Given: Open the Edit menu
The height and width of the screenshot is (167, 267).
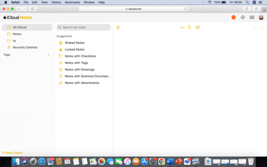Looking at the screenshot, I should (35, 2).
